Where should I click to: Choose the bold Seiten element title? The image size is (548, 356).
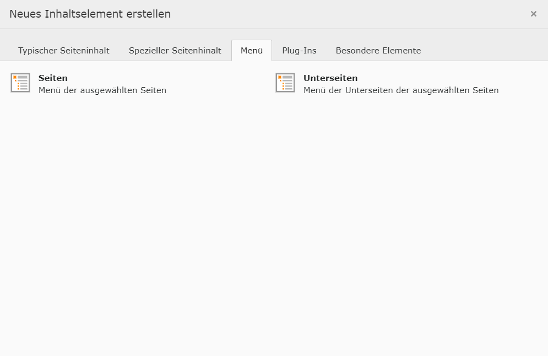click(53, 78)
